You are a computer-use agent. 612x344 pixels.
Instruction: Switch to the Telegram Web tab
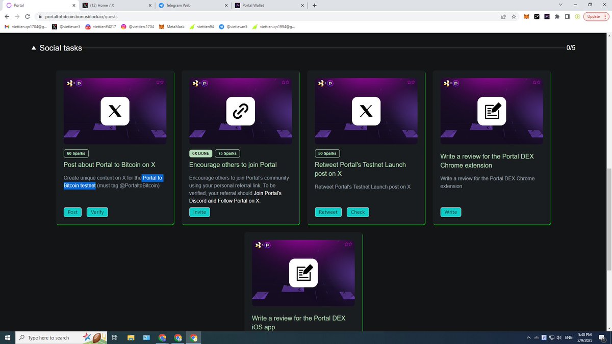[x=193, y=6]
